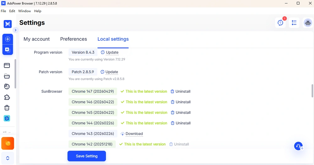This screenshot has height=165, width=314.
Task: Click the Chrome 145 (20260422) label
Action: pos(93,113)
